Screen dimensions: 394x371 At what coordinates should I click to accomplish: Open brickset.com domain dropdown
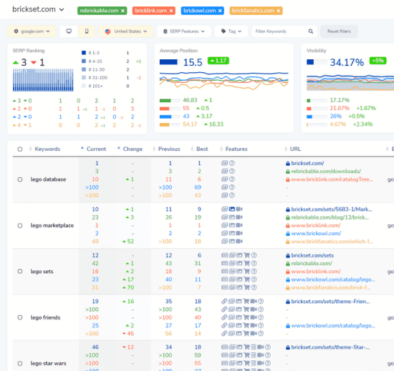pos(38,9)
